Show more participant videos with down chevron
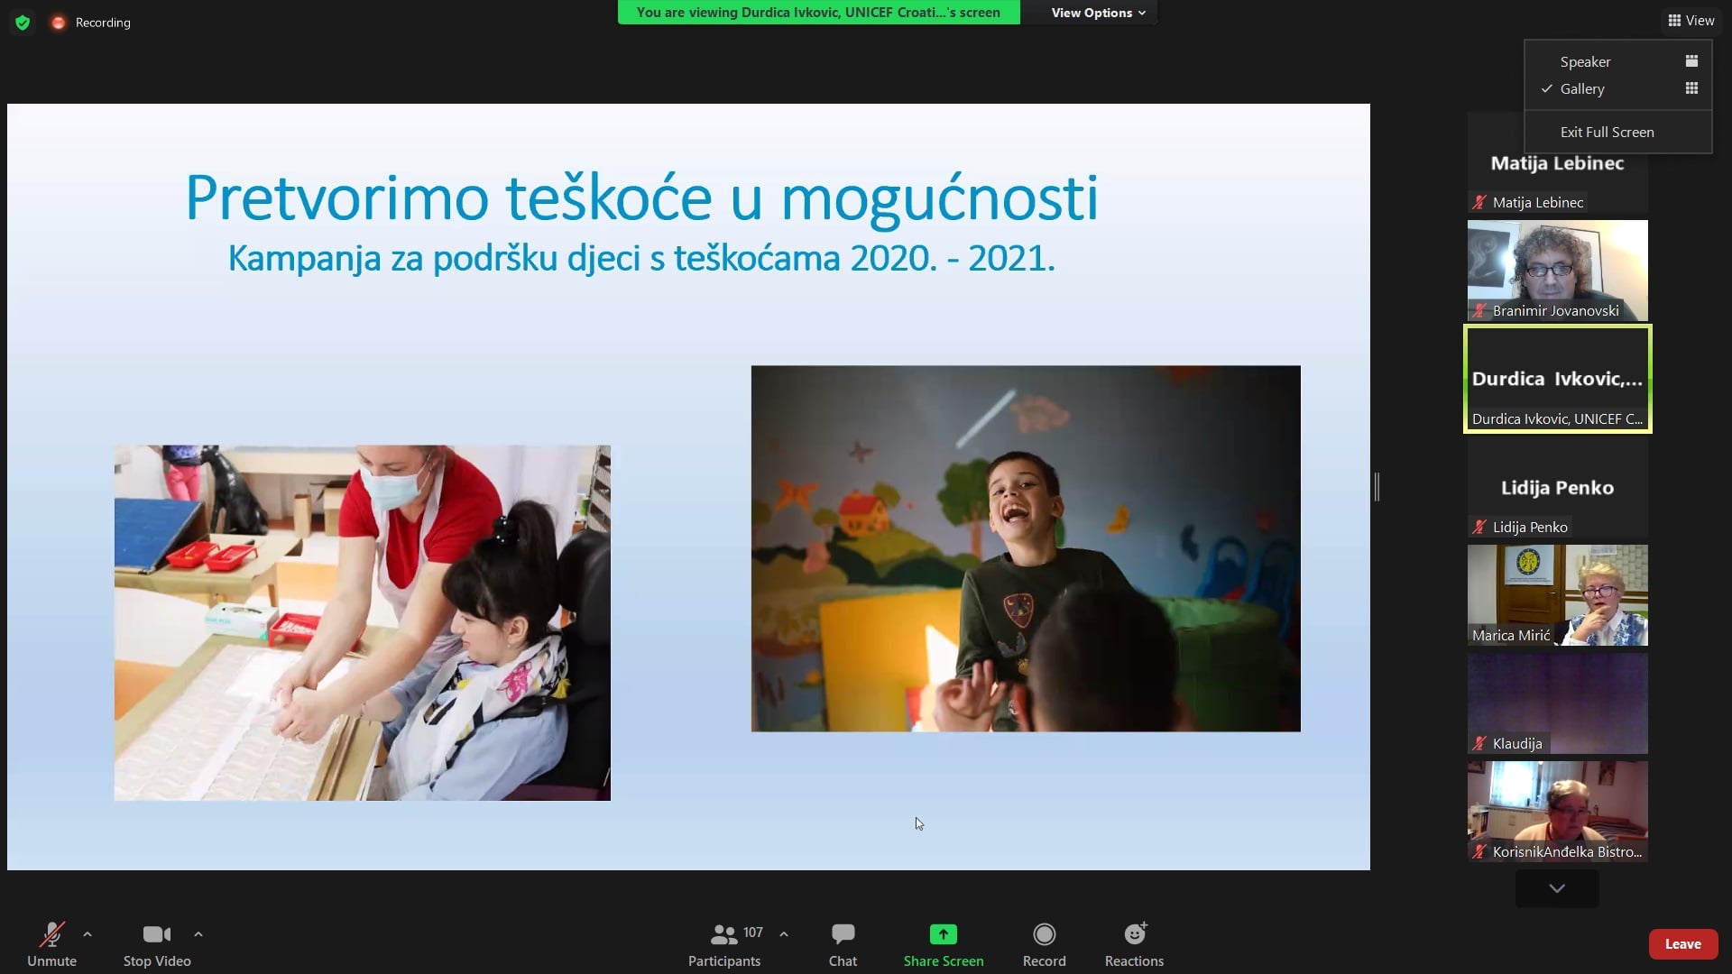1732x974 pixels. click(x=1557, y=888)
